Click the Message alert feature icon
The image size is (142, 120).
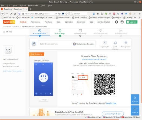[126, 43]
